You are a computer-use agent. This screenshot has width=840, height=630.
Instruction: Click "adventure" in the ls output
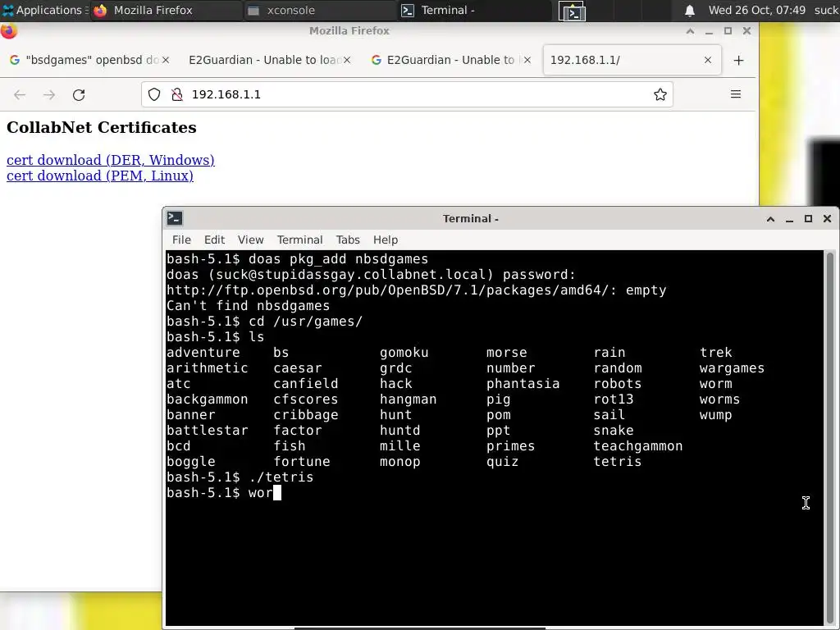[203, 353]
